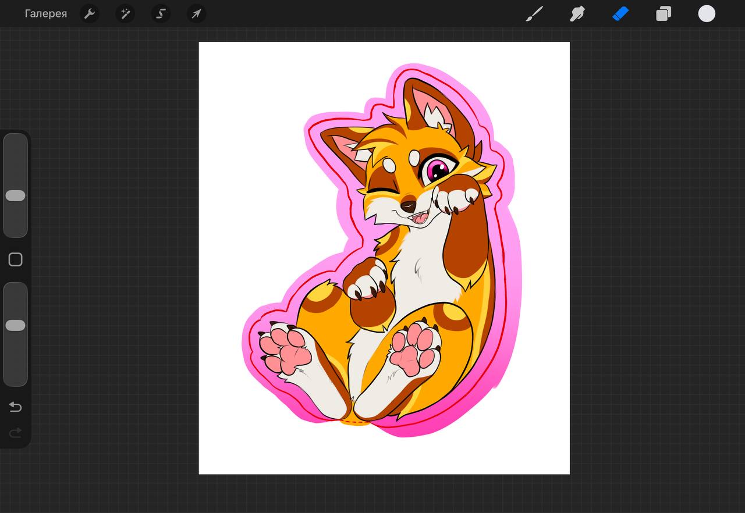Return to the Галерея gallery
The width and height of the screenshot is (745, 513).
pos(45,13)
